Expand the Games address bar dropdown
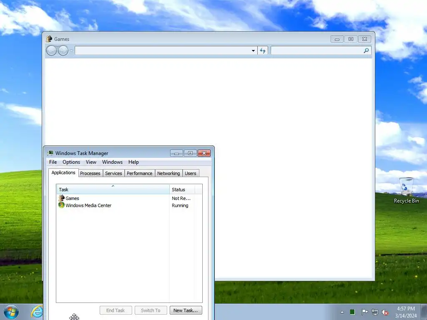This screenshot has height=320, width=427. tap(253, 50)
